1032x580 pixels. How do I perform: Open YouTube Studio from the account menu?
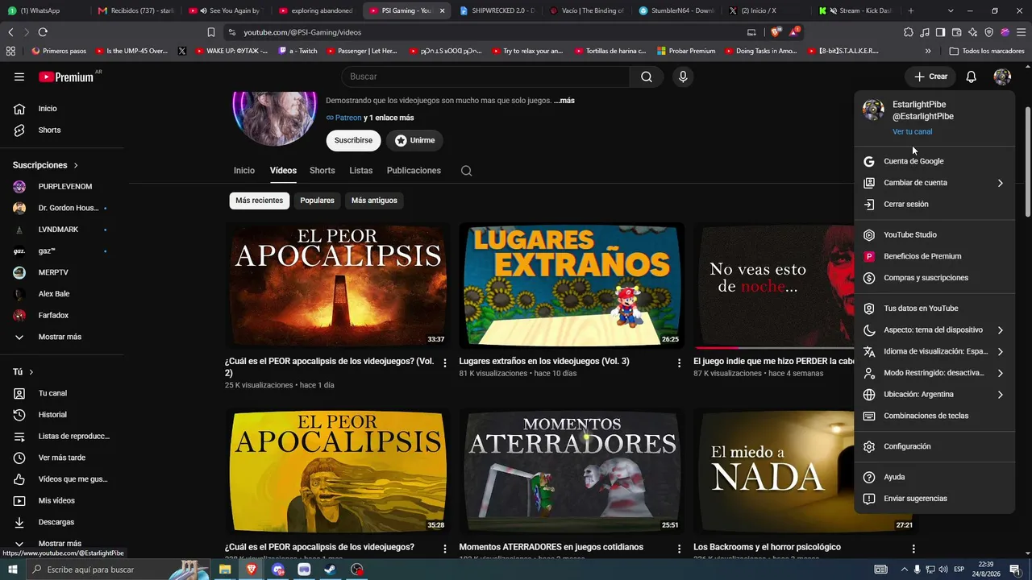click(x=934, y=235)
